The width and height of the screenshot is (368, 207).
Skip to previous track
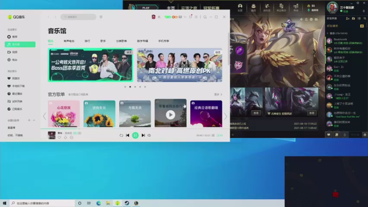tap(128, 135)
